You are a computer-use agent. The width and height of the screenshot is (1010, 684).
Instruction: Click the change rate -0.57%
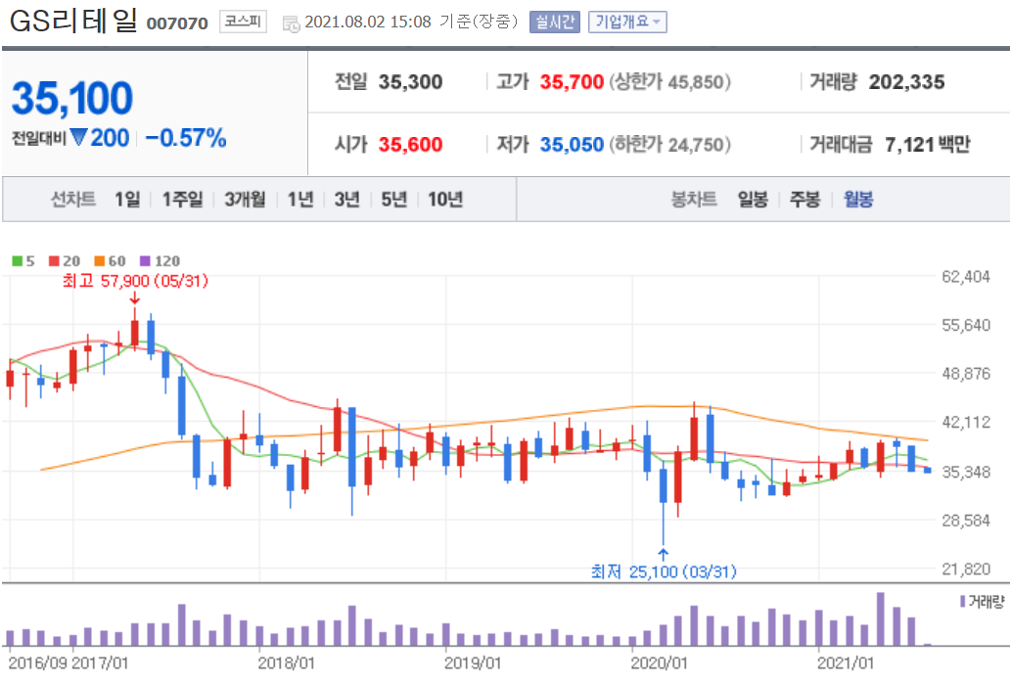(186, 138)
